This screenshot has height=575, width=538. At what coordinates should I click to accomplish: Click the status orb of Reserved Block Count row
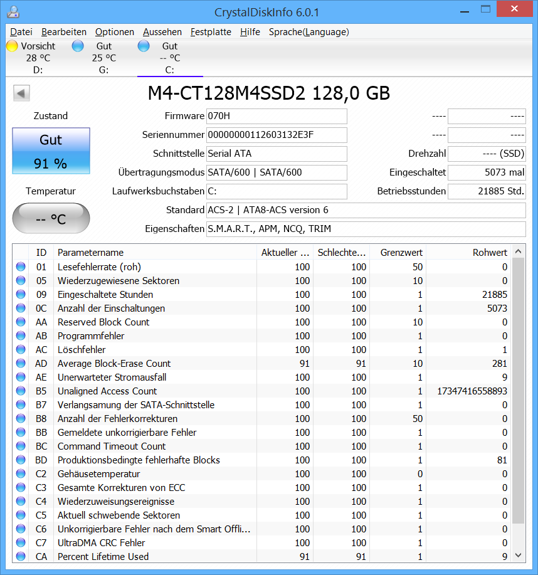tap(21, 322)
